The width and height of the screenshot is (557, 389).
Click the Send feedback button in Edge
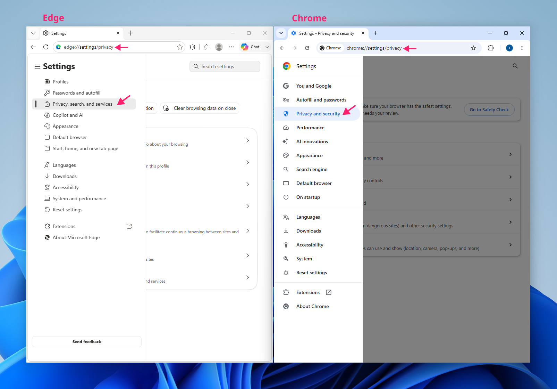(87, 342)
